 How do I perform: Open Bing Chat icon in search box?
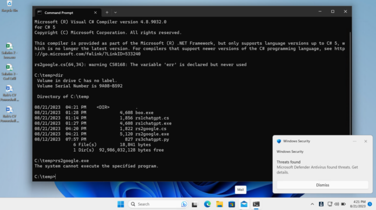[184, 204]
